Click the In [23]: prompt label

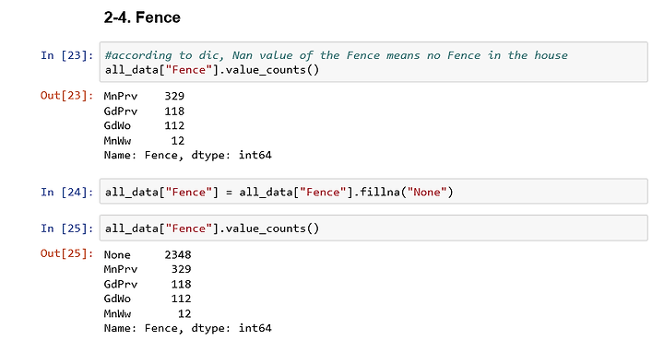[67, 55]
